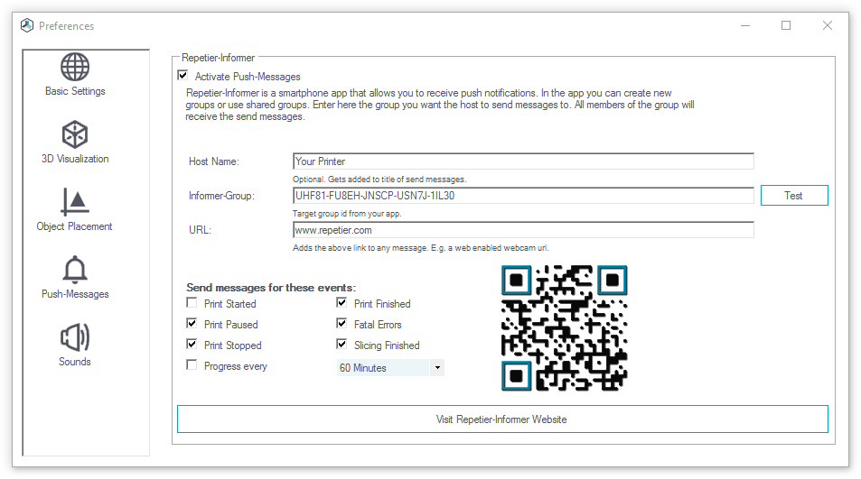Click the 'Repetier-Informer' group title
Viewport: 861px width, 479px height.
(218, 58)
